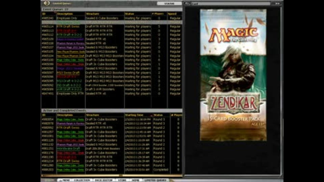Click the 'Completed' status cell in Active Events
Viewport: 324px width, 182px height.
pos(161,170)
